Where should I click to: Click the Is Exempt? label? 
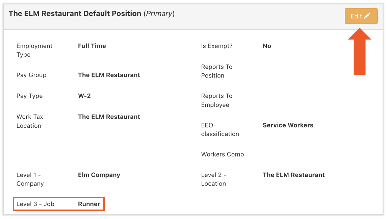tap(217, 46)
